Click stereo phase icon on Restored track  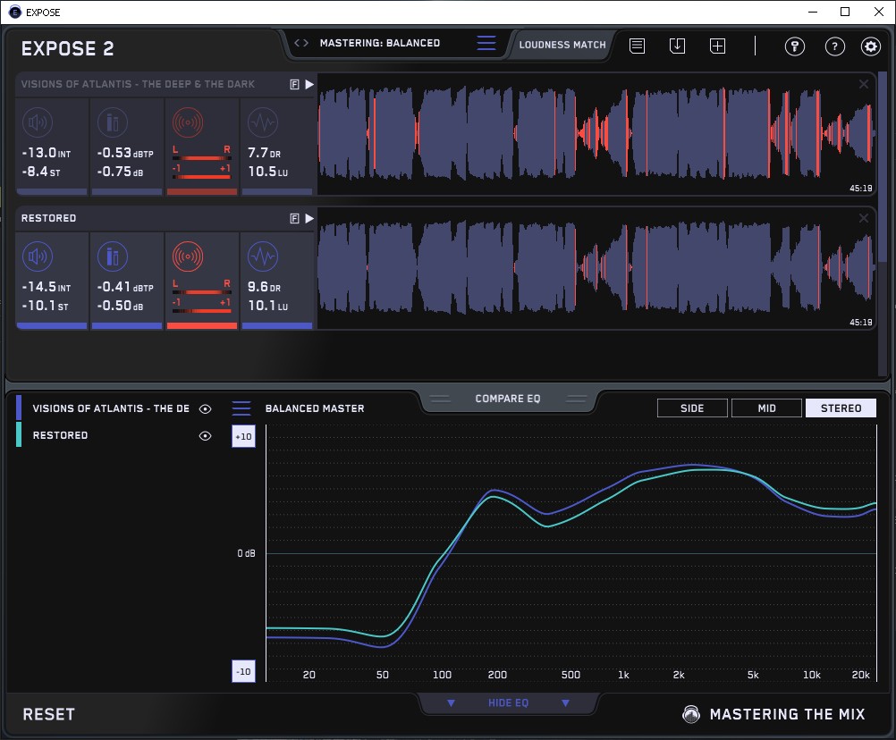tap(188, 256)
